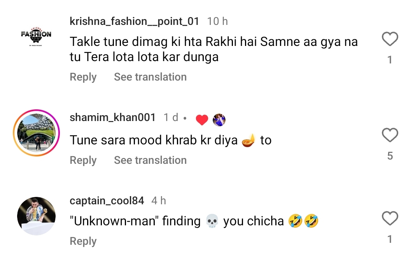Reply to the 'Takle tune dimag' comment
The width and height of the screenshot is (420, 265).
[83, 77]
